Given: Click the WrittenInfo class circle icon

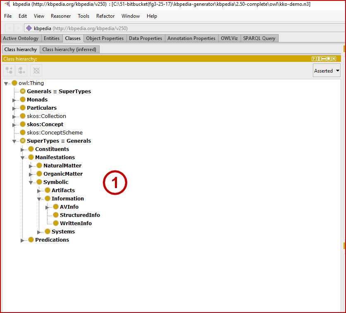Looking at the screenshot, I should pyautogui.click(x=56, y=223).
